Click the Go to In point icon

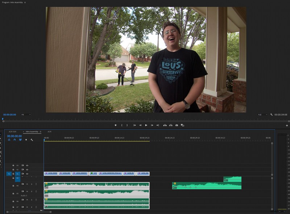coord(134,125)
